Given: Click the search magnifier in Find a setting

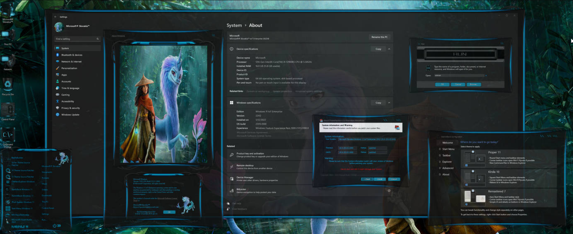Looking at the screenshot, I should pos(97,39).
